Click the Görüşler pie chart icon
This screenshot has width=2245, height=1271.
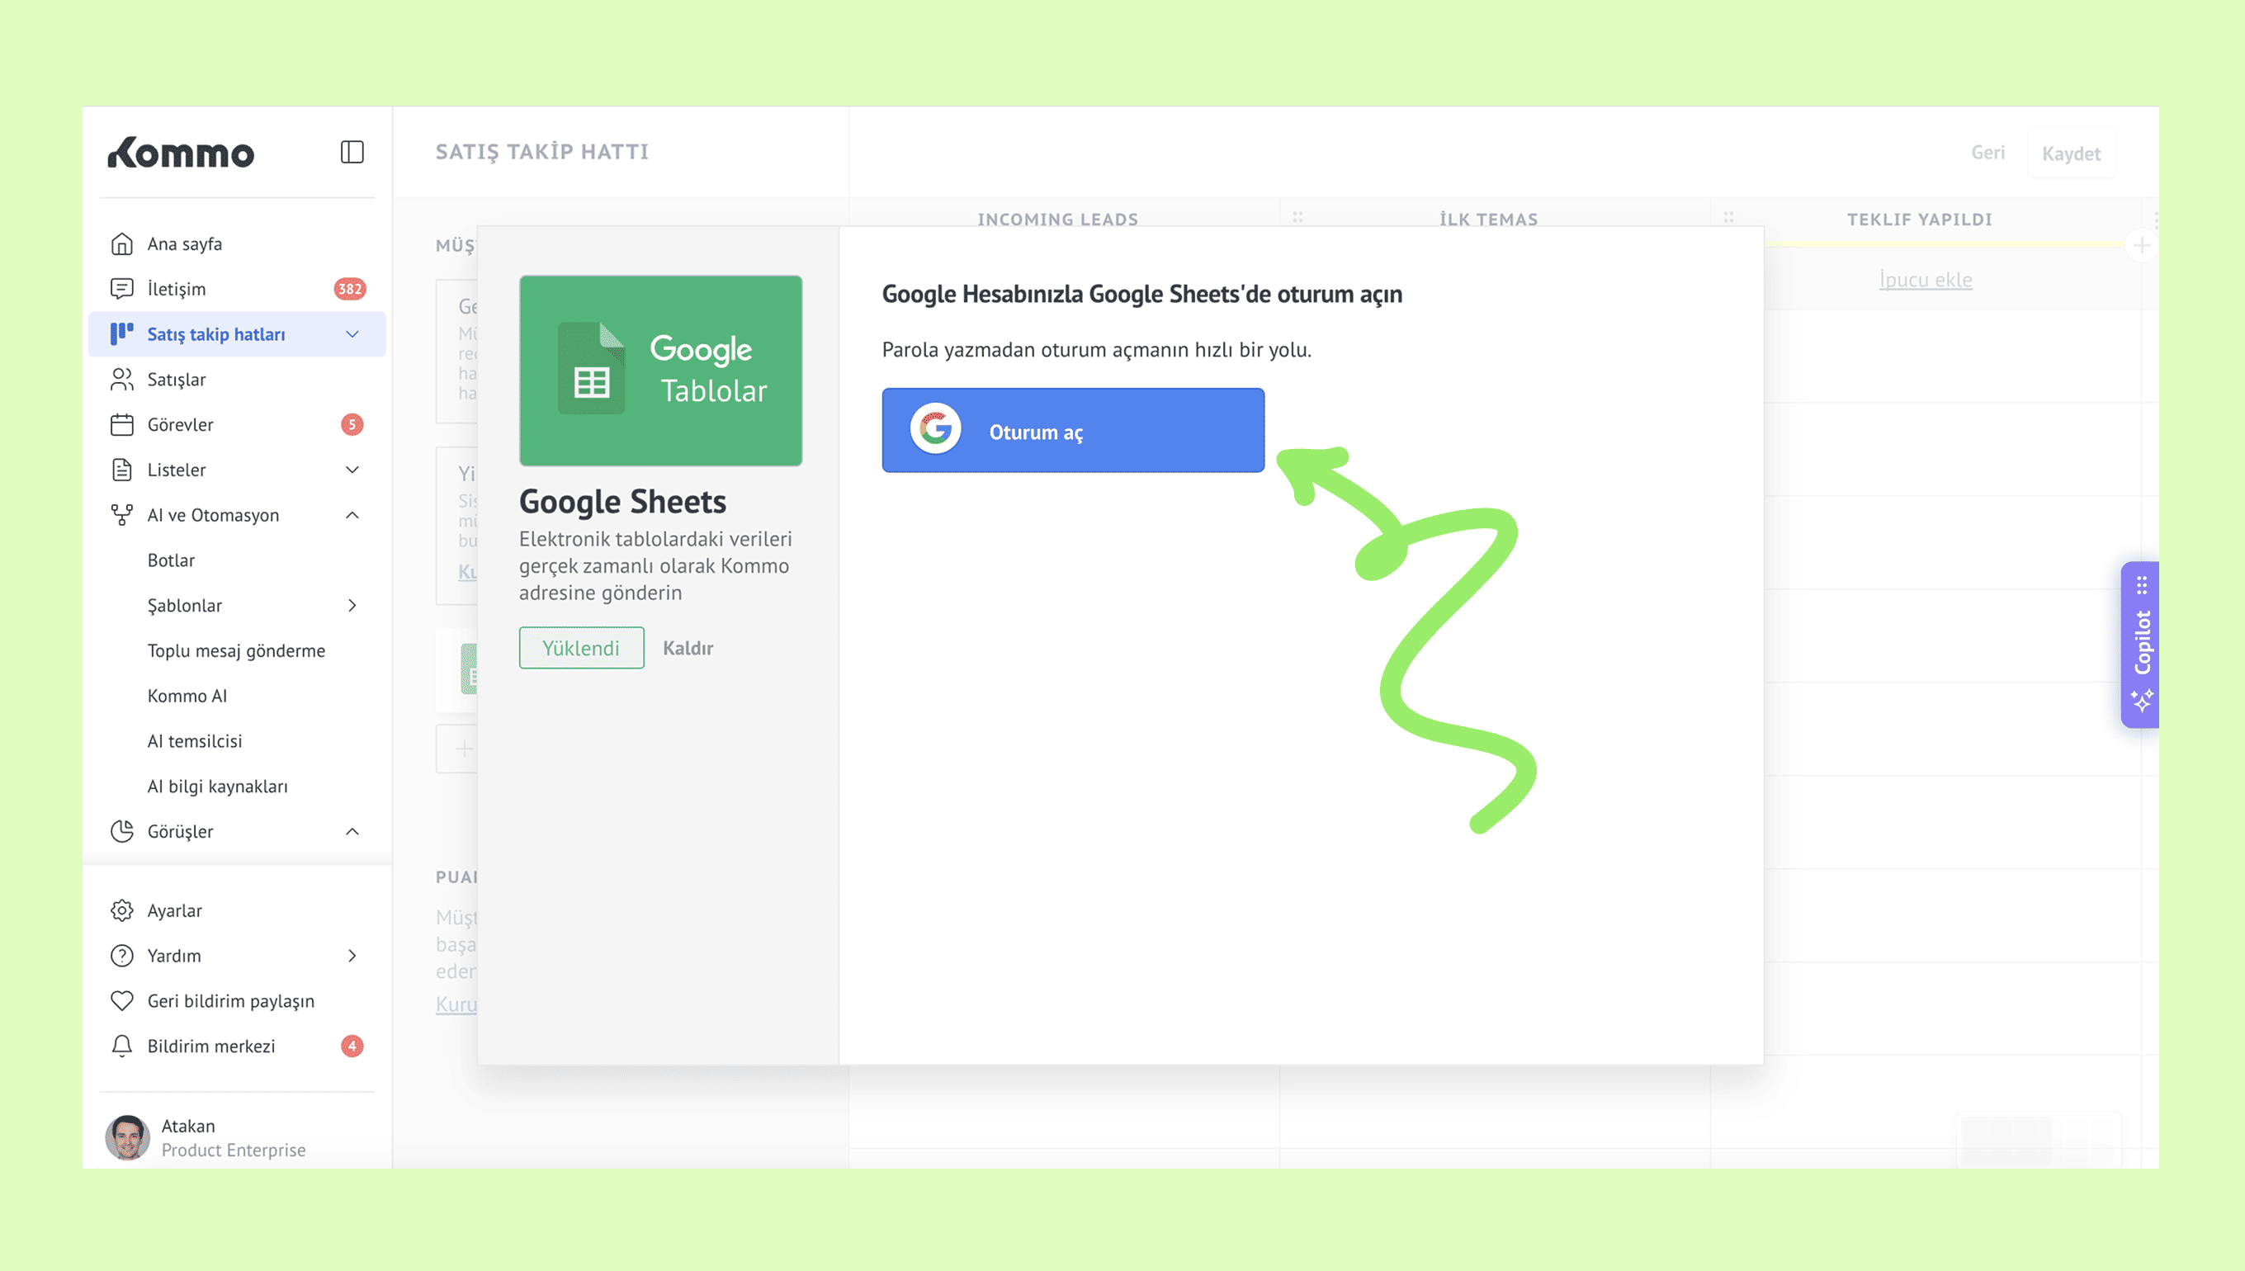coord(122,831)
